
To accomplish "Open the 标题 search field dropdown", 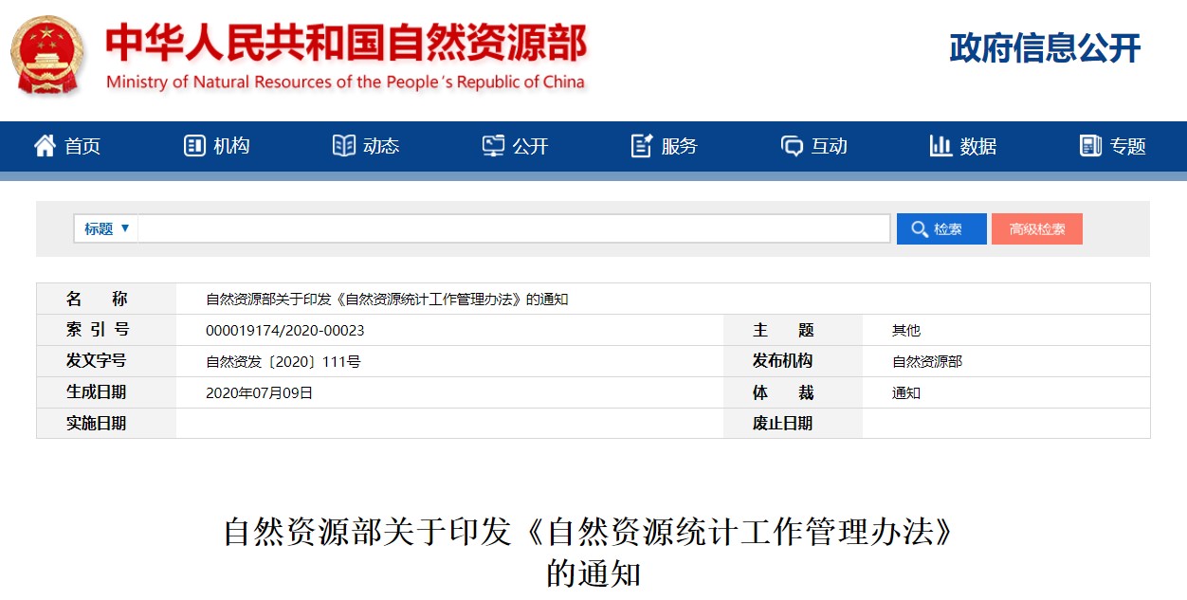I will coord(106,228).
